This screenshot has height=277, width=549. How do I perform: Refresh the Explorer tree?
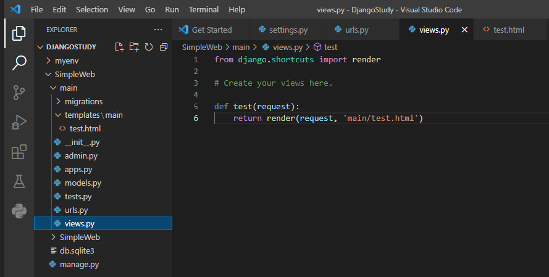[149, 47]
